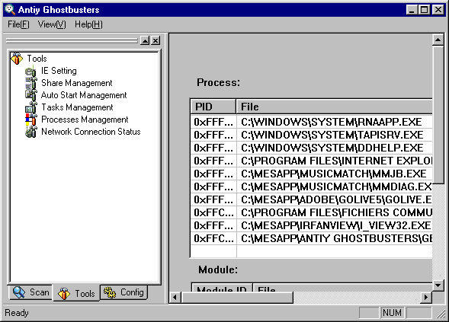Click the Share Management icon
The width and height of the screenshot is (449, 322).
tap(30, 83)
